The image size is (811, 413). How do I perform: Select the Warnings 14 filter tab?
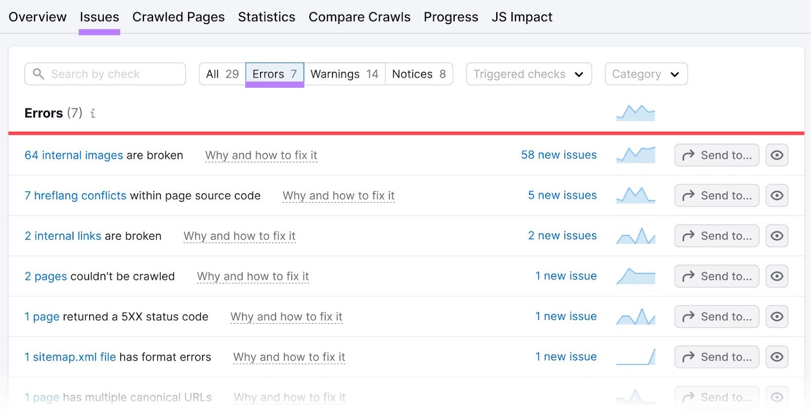click(345, 74)
